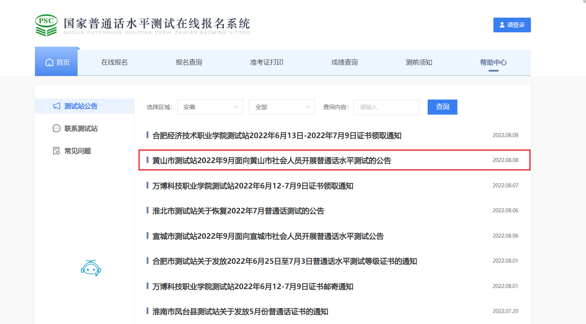
Task: Click the PSC logo icon
Action: pos(46,25)
